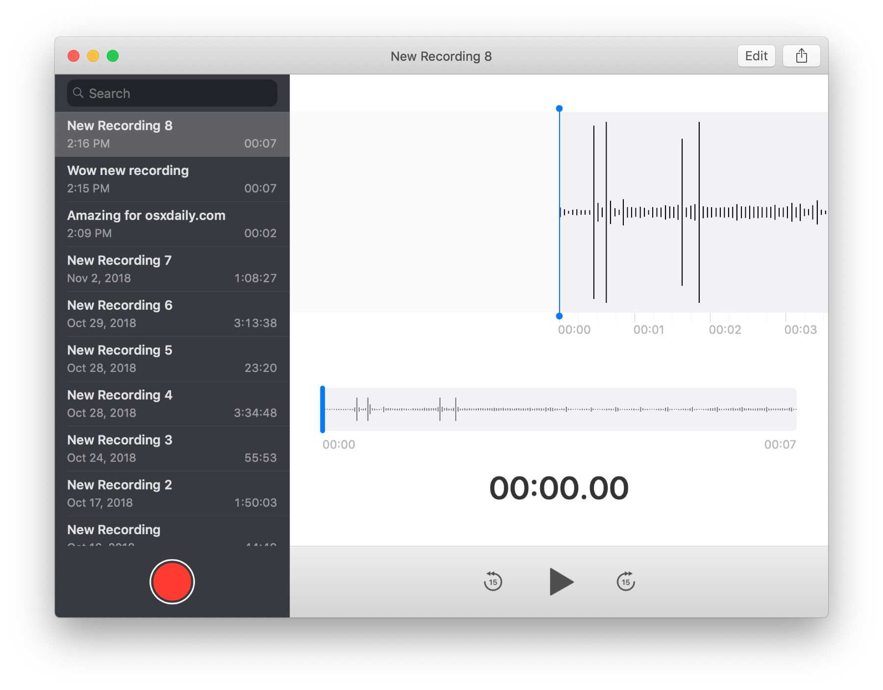Click the 00:07 end time label
Viewport: 883px width, 690px height.
point(780,444)
